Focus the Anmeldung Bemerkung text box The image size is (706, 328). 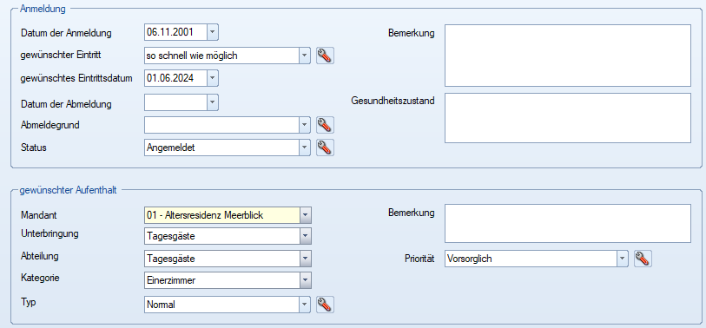pyautogui.click(x=568, y=56)
